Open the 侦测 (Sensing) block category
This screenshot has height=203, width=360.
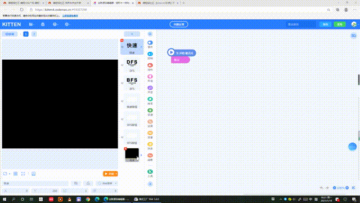pos(150,112)
